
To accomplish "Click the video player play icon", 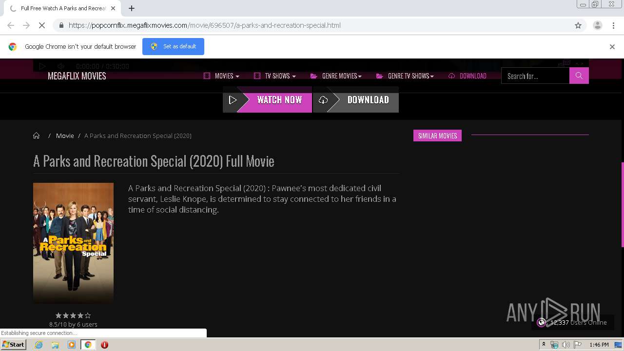I will (x=42, y=66).
